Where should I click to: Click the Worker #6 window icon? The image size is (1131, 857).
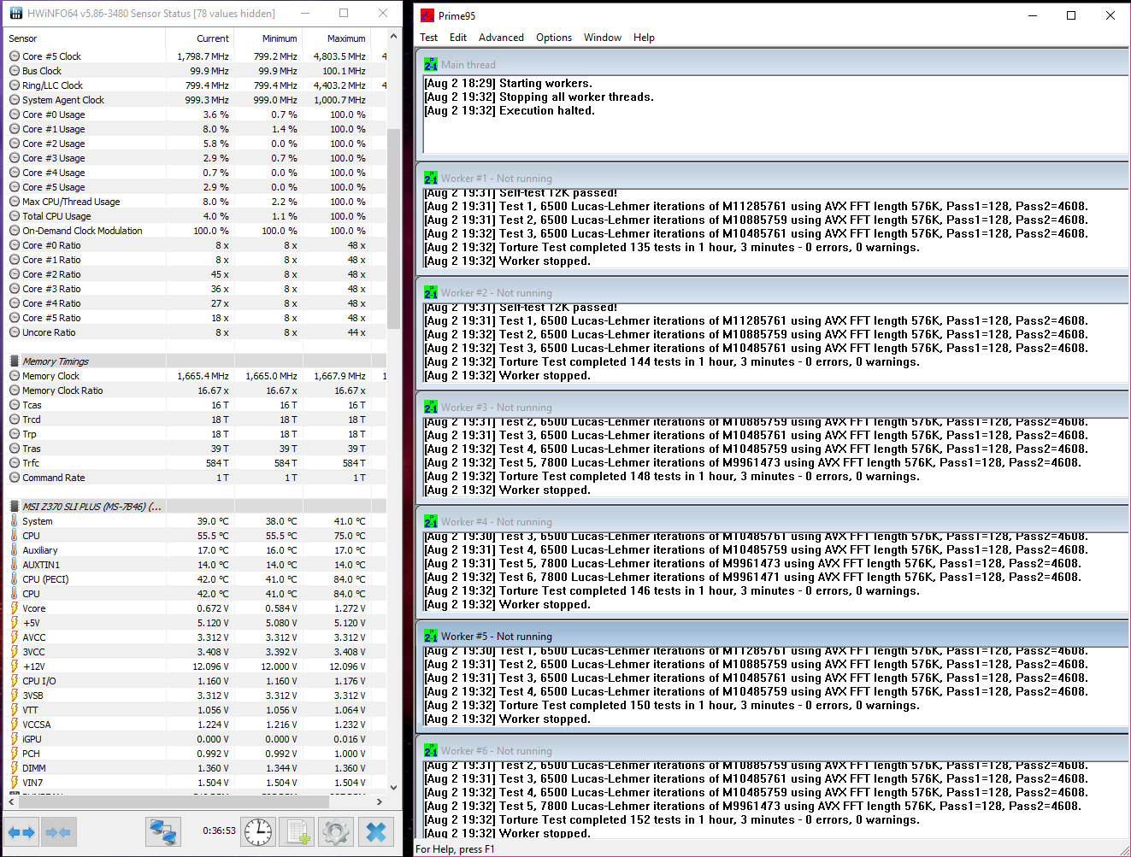[431, 750]
